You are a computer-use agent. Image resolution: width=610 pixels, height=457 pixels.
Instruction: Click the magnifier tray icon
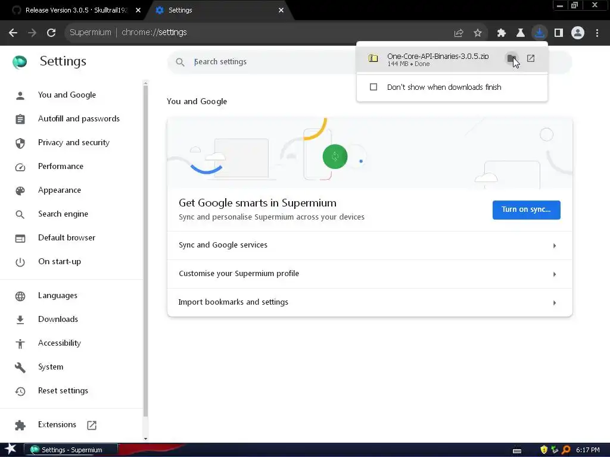[x=567, y=450]
